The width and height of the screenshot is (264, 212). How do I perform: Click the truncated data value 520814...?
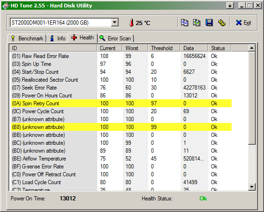pyautogui.click(x=194, y=159)
